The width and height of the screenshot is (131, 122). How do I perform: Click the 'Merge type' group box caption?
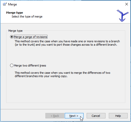[x=15, y=31]
